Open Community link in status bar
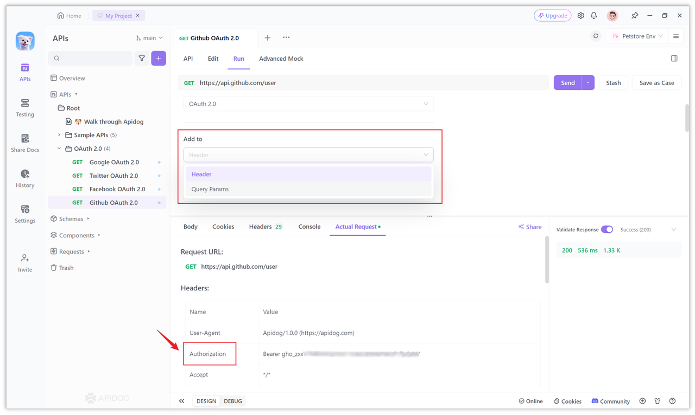Screen dimensions: 695x415 [x=610, y=401]
